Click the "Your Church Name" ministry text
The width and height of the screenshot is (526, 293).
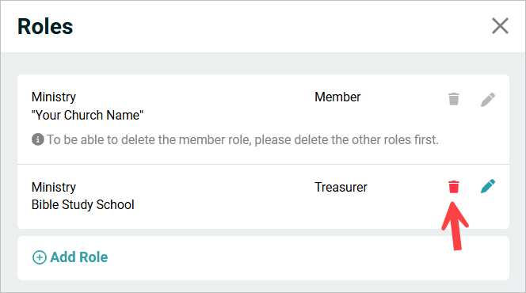(x=87, y=115)
